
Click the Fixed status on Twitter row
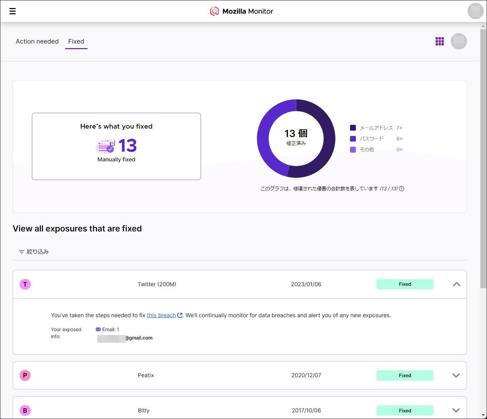(x=405, y=284)
